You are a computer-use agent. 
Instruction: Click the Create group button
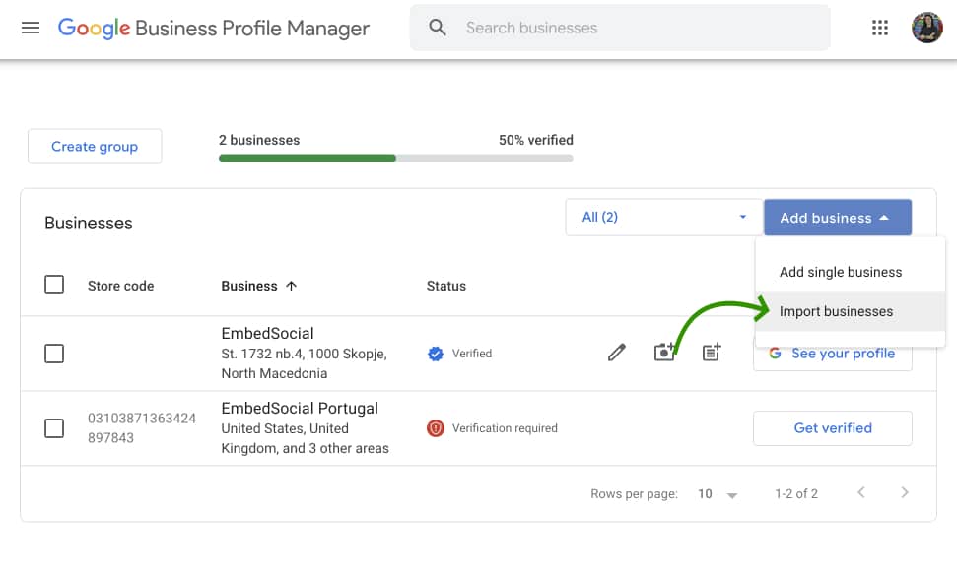95,147
